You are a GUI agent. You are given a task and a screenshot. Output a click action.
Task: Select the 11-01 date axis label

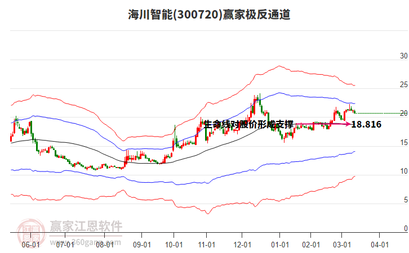click(x=206, y=245)
